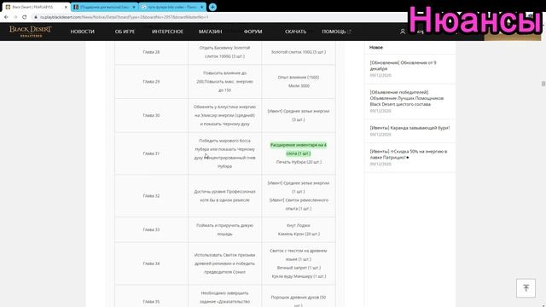Open Скидка 50% на энергию event link
Image resolution: width=546 pixels, height=307 pixels.
tap(409, 154)
